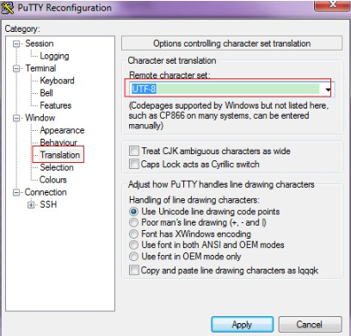Screen dimensions: 351x336
Task: Click the Cancel button
Action: click(x=310, y=325)
